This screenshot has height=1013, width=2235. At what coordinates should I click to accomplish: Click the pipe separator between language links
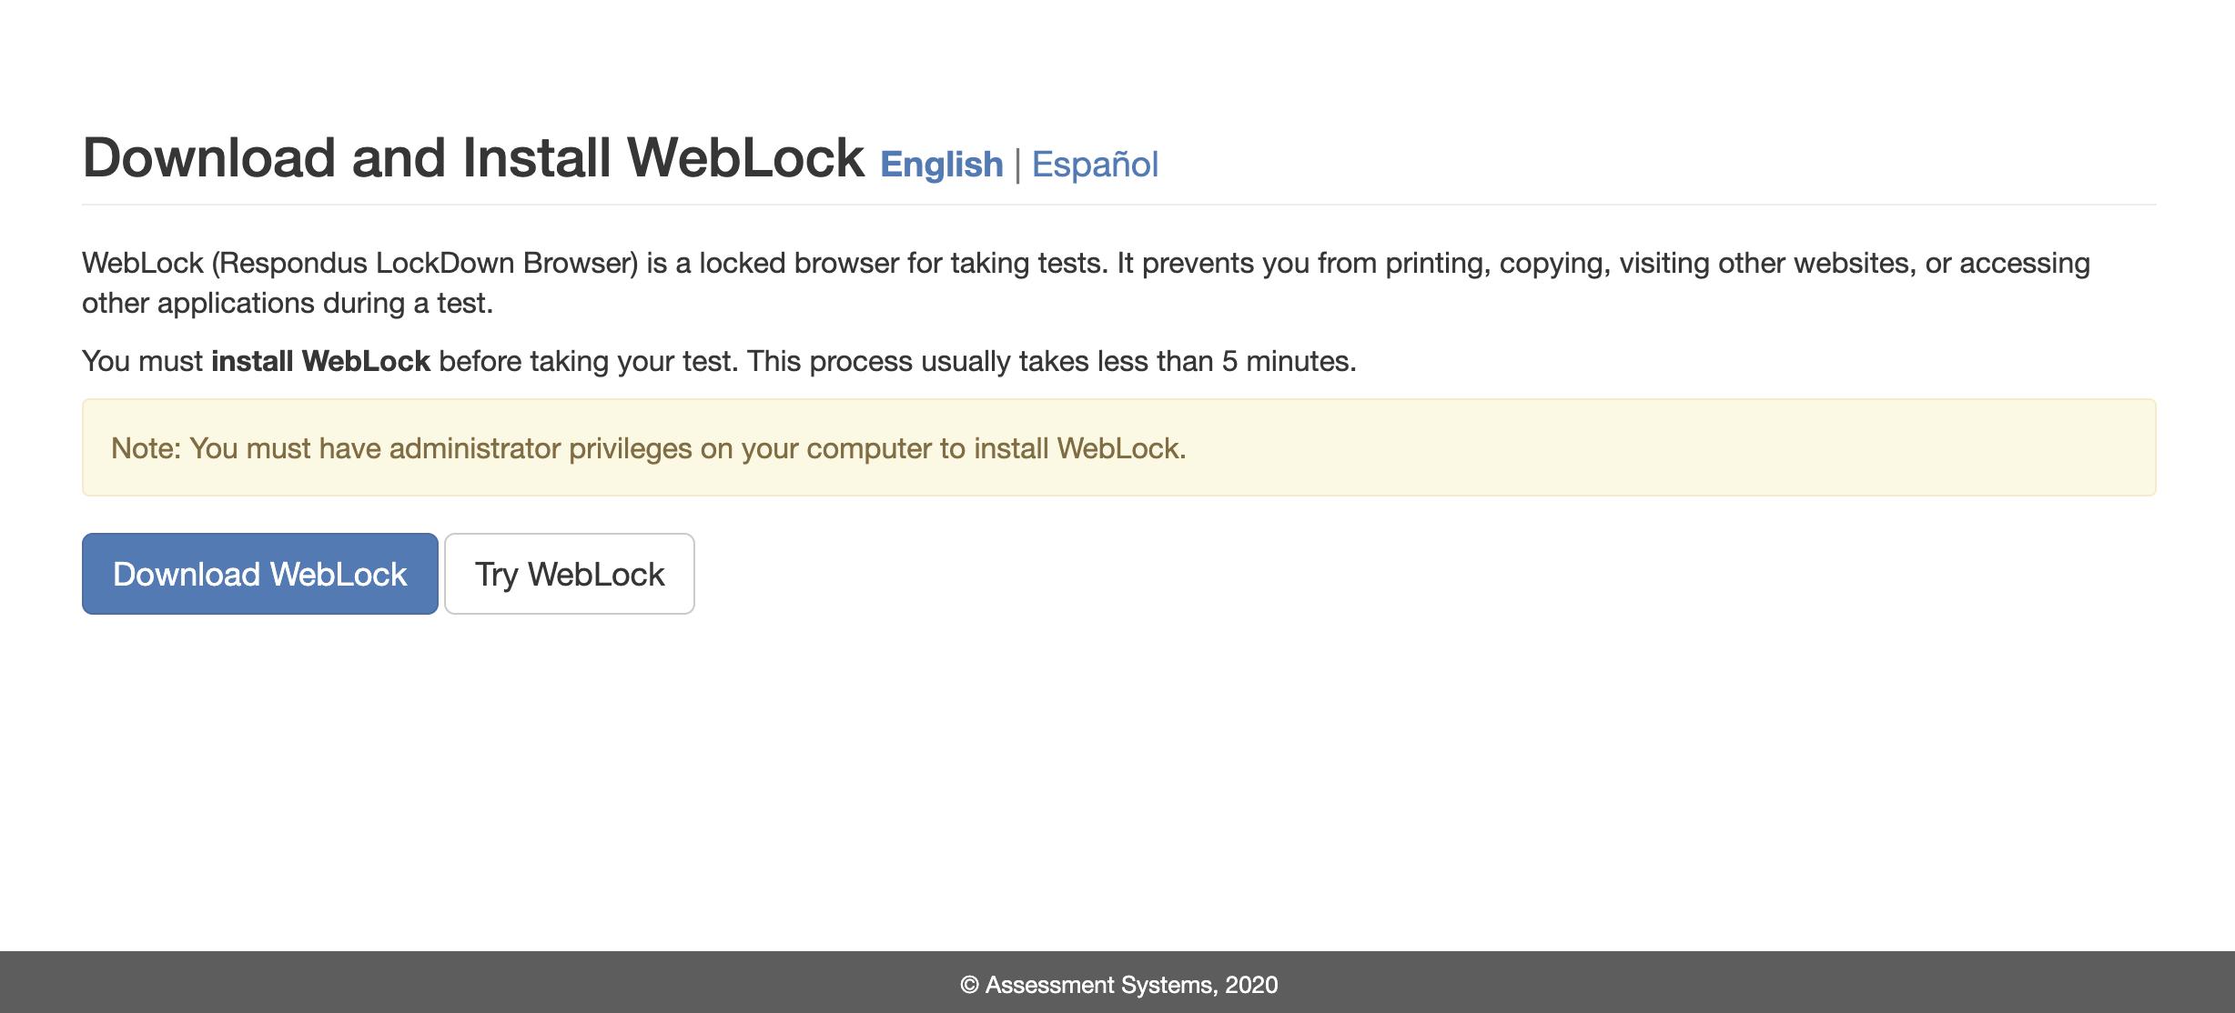(1017, 165)
